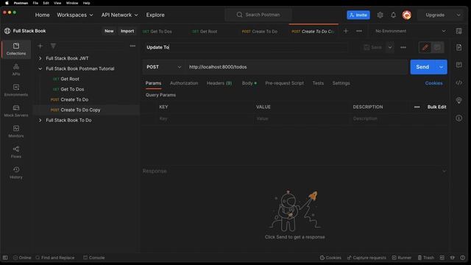
Task: Expand the Full Stack Book To Do collection
Action: [40, 120]
